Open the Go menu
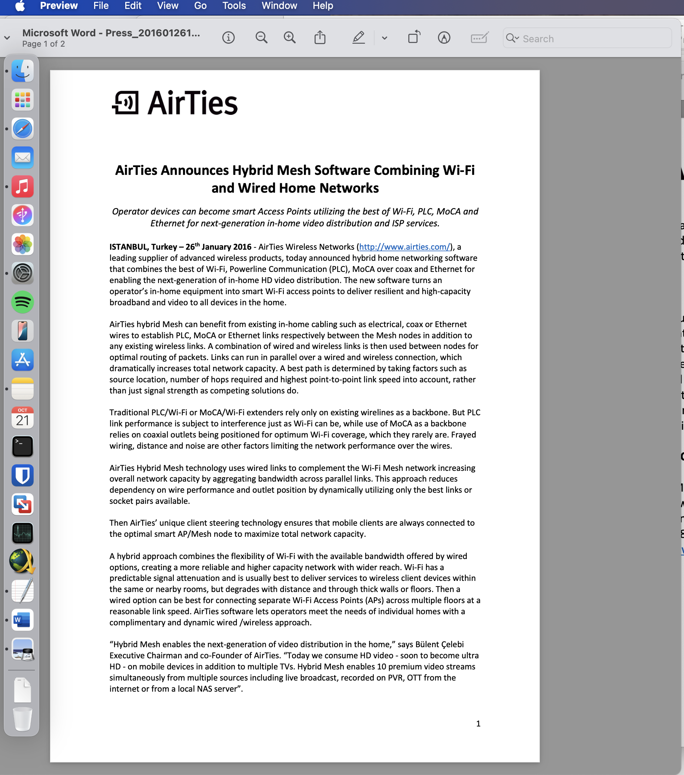Image resolution: width=684 pixels, height=775 pixels. [x=200, y=6]
